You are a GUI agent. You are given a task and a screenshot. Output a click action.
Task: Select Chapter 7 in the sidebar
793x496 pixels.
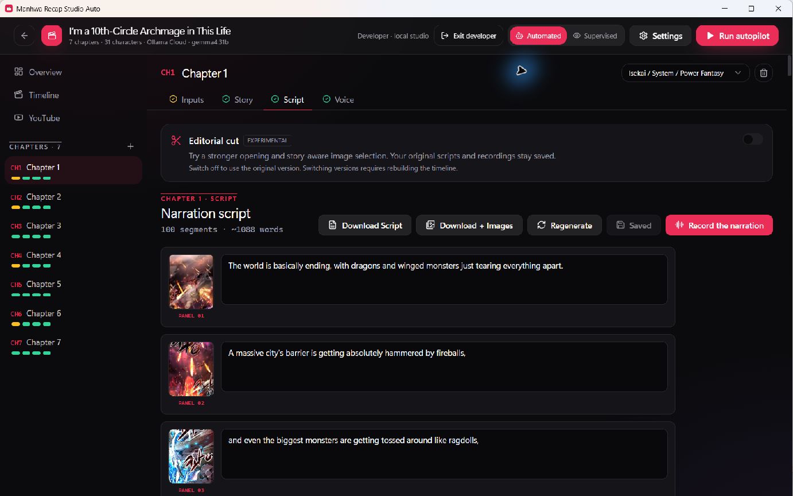73,346
